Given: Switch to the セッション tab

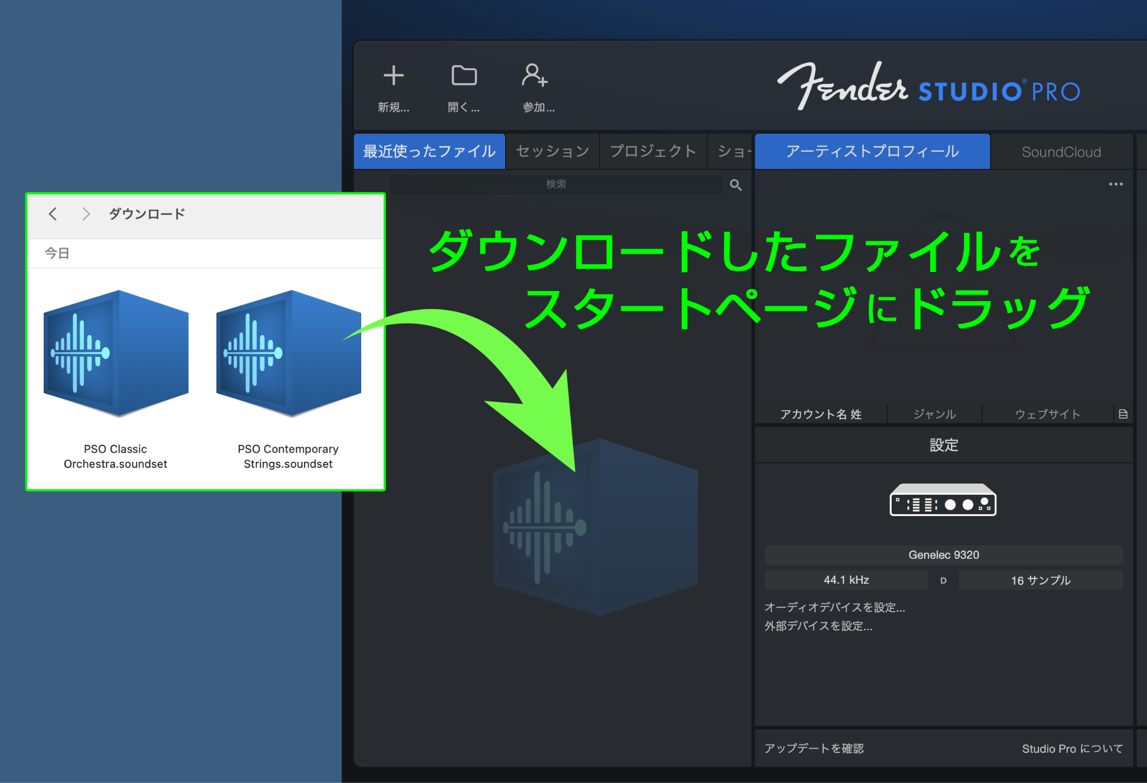Looking at the screenshot, I should 552,151.
